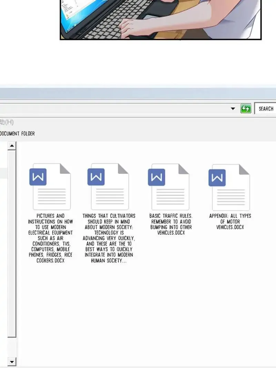Viewport: 276px width, 368px height.
Task: Click the scrollbar up arrow
Action: 12,146
